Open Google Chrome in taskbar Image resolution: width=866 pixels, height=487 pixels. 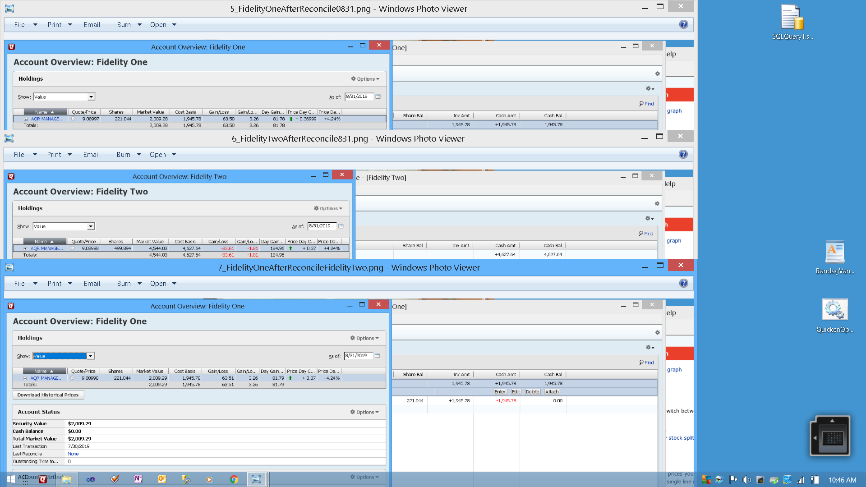pyautogui.click(x=234, y=479)
